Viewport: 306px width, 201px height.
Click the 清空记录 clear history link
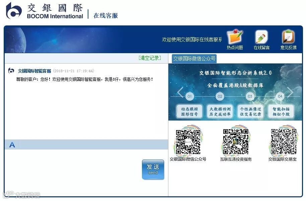point(150,58)
